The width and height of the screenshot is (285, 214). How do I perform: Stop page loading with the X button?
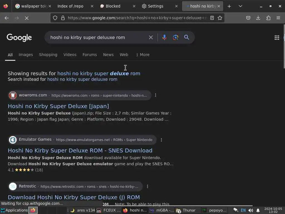pos(26,18)
